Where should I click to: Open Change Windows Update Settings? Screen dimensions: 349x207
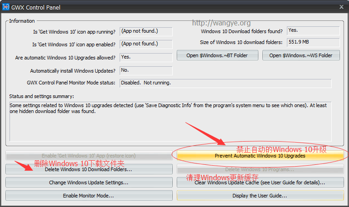coord(89,182)
